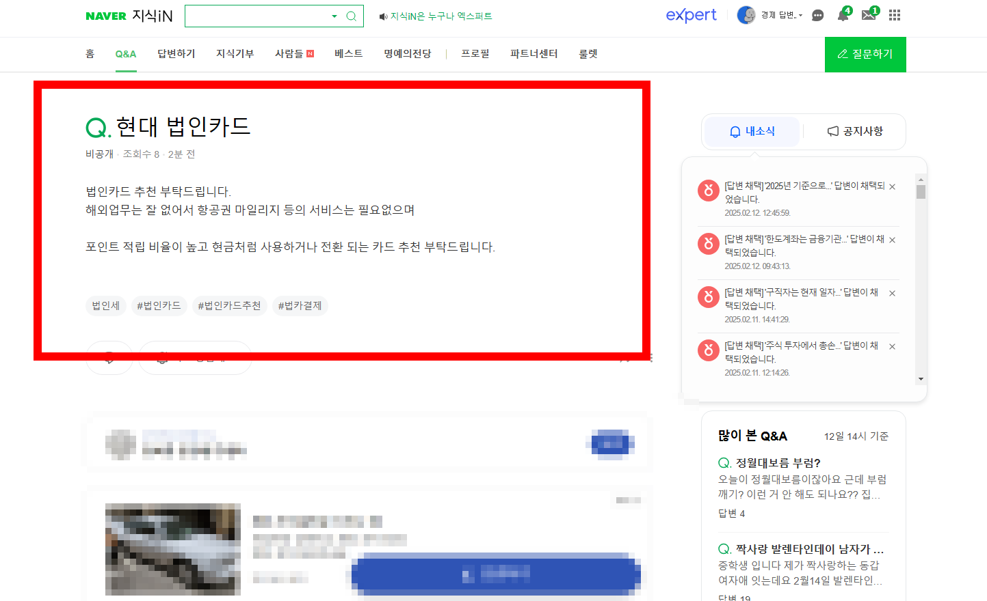Viewport: 987px width, 601px height.
Task: Open the 지식기부 tab
Action: coord(235,54)
